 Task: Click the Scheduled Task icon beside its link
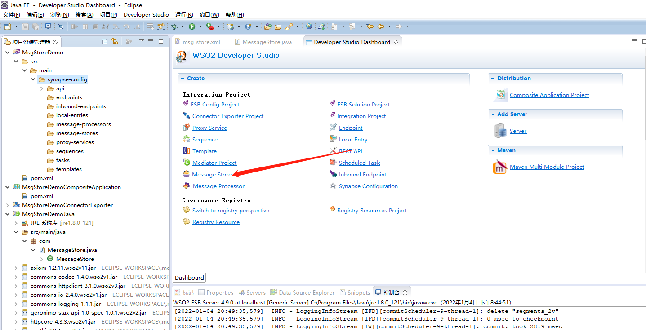[333, 163]
